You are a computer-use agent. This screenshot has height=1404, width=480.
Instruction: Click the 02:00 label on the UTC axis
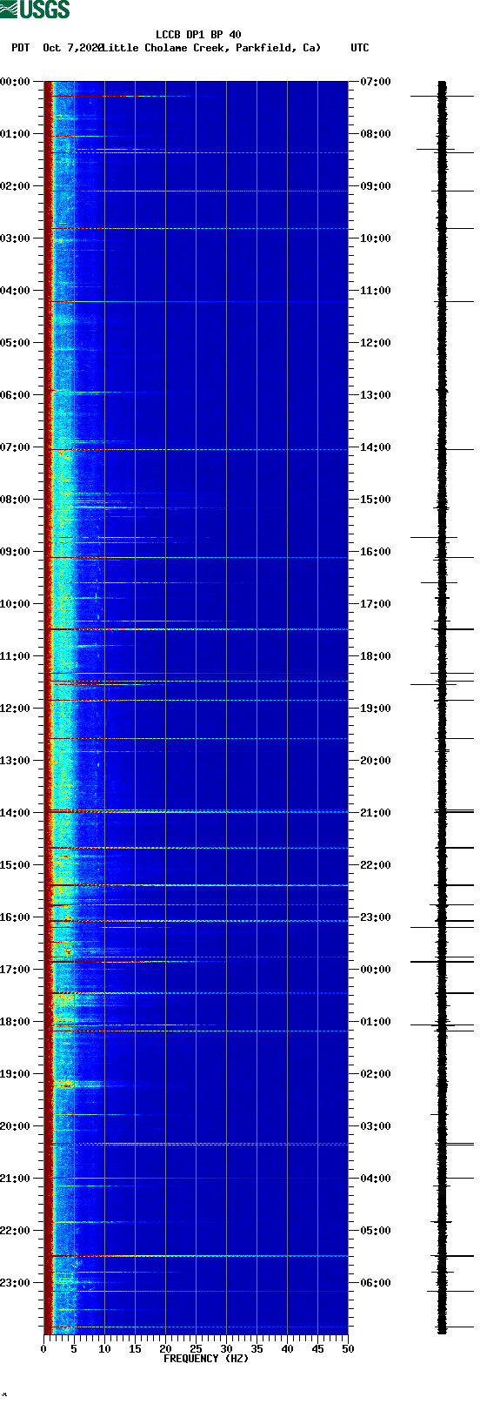(x=376, y=1074)
